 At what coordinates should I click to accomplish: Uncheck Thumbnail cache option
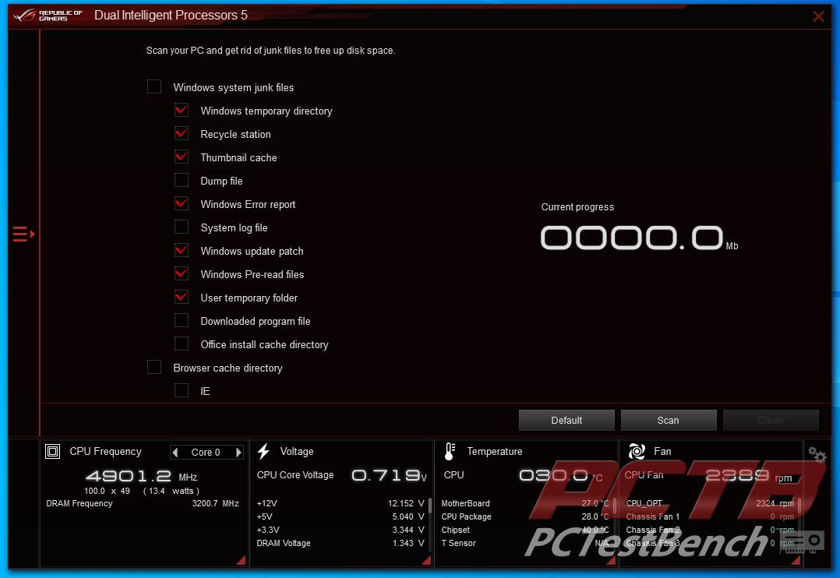(x=182, y=157)
